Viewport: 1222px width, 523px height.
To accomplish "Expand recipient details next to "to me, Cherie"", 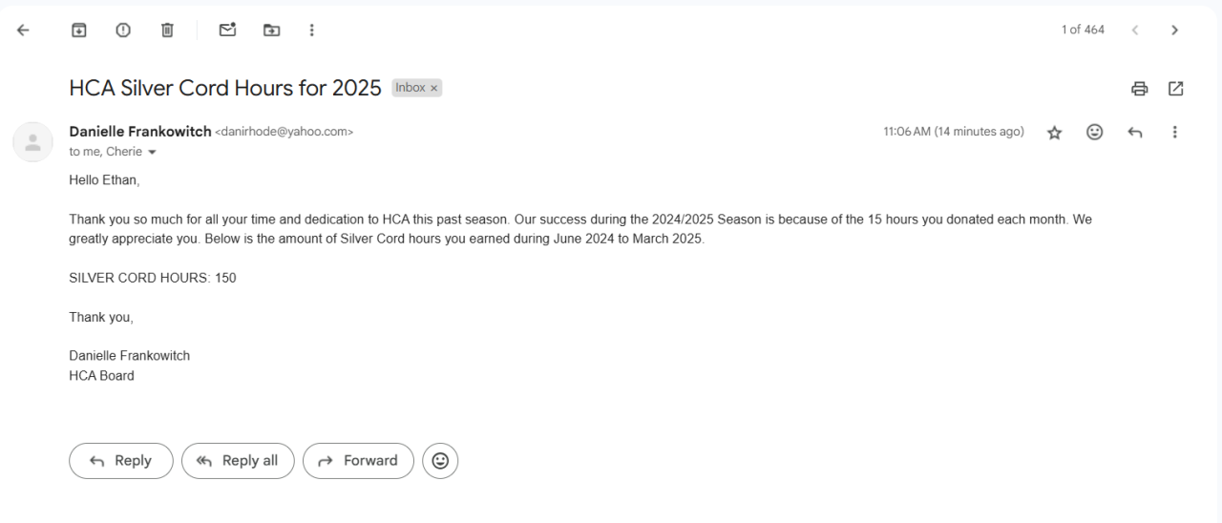I will pyautogui.click(x=152, y=153).
